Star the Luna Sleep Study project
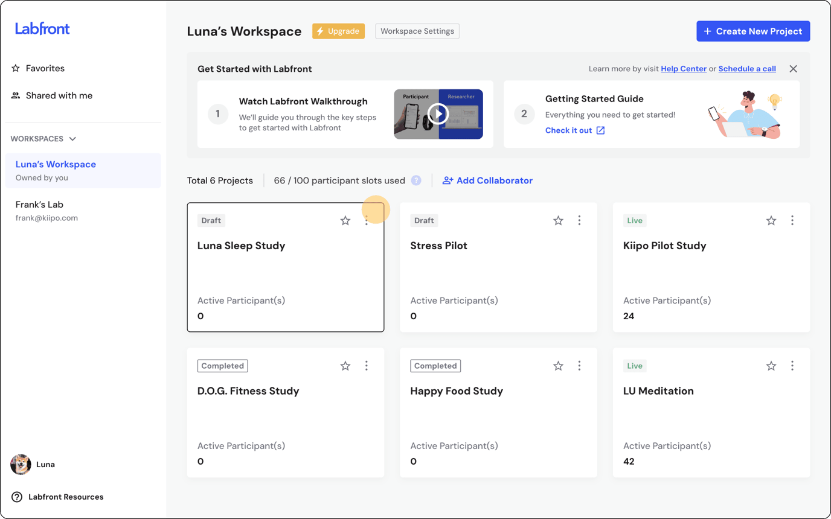831x519 pixels. (345, 220)
